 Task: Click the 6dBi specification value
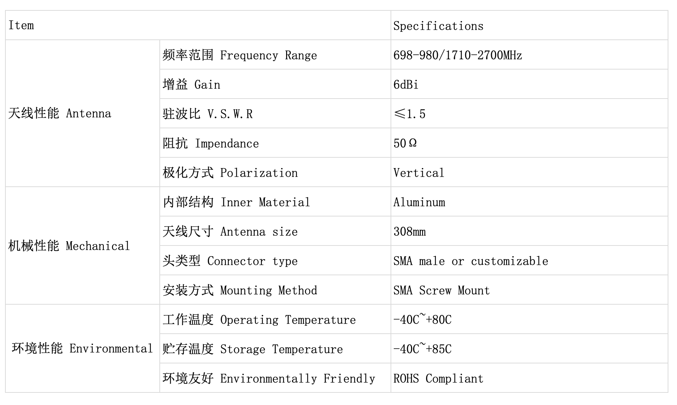coord(406,85)
